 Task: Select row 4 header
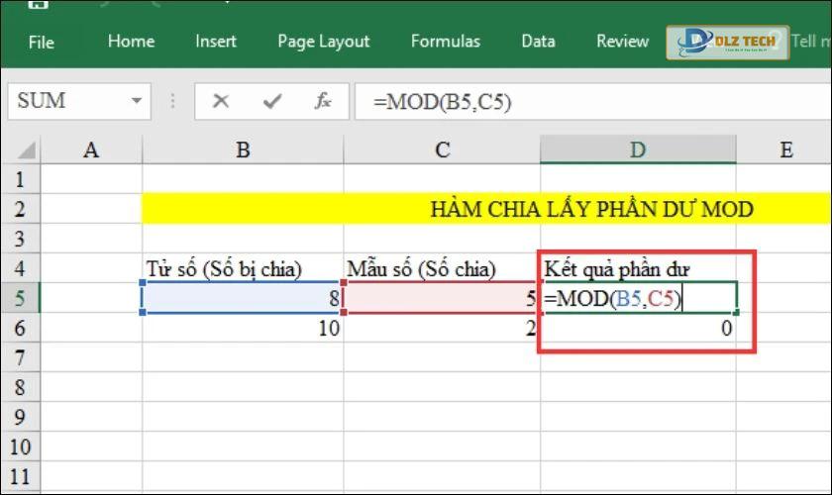coord(20,268)
